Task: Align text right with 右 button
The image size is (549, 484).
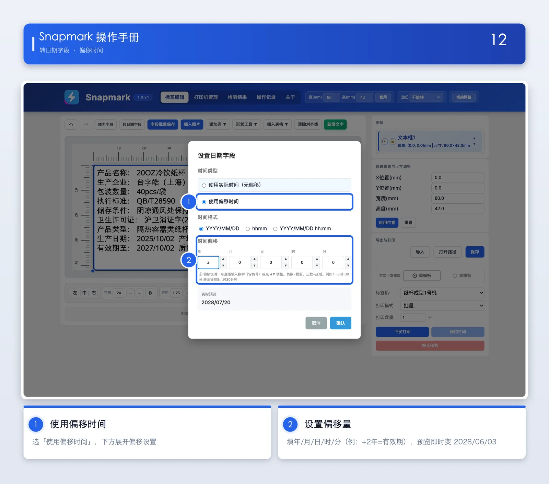Action: coord(94,293)
